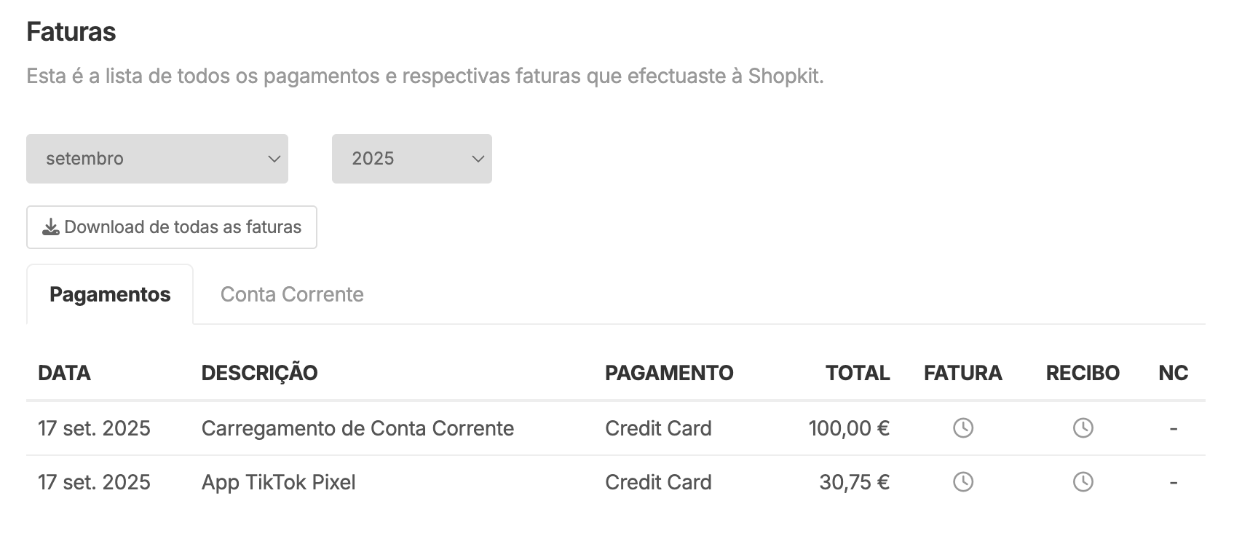Click the PAGAMENTO column header
Image resolution: width=1242 pixels, height=536 pixels.
pos(668,373)
